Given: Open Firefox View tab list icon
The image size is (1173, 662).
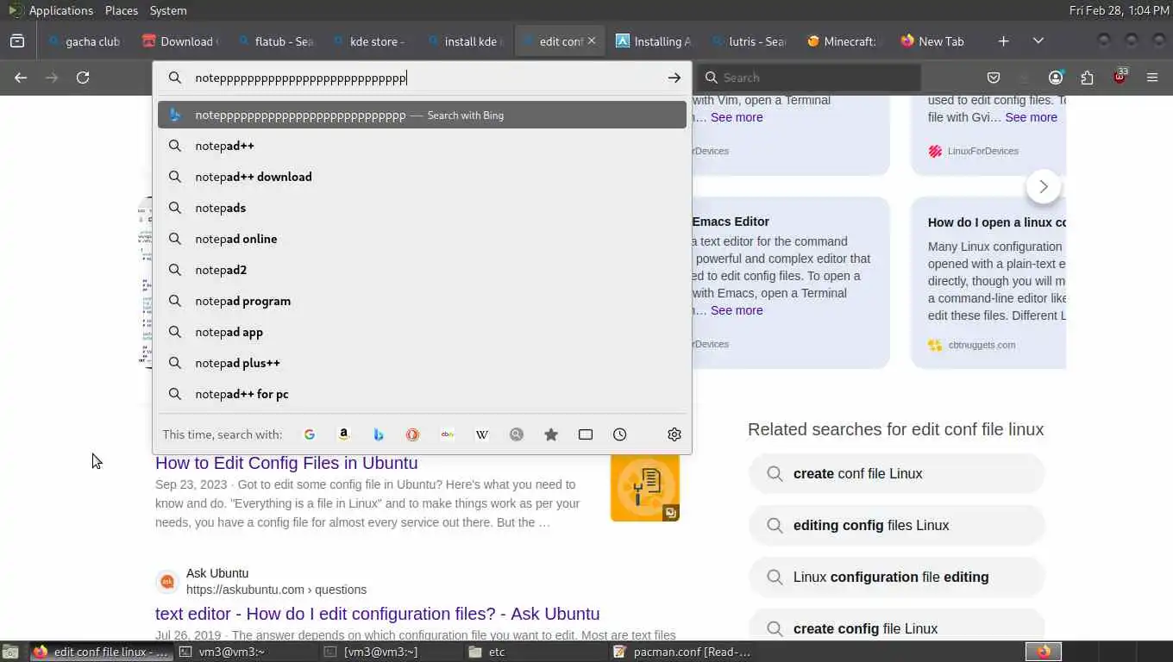Looking at the screenshot, I should (x=17, y=41).
